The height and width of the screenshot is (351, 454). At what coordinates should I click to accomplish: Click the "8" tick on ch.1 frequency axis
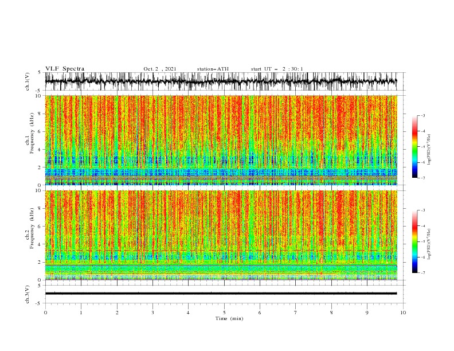pos(40,114)
